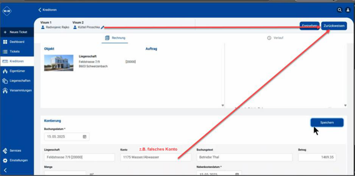
Task: Focus the Nebenkostendatum date field
Action: (219, 173)
